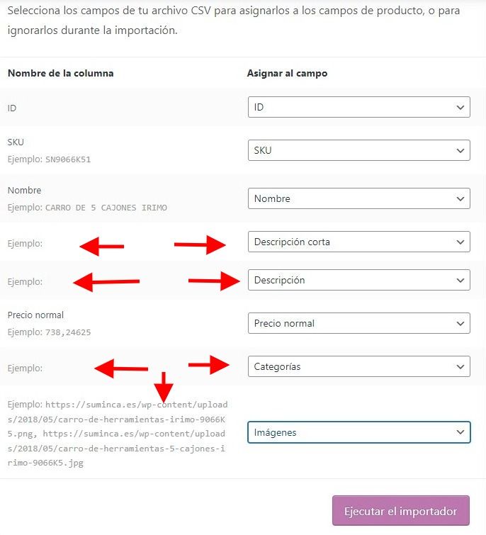Click the chevron arrow in Categorías dropdown
The height and width of the screenshot is (535, 486).
[x=460, y=367]
